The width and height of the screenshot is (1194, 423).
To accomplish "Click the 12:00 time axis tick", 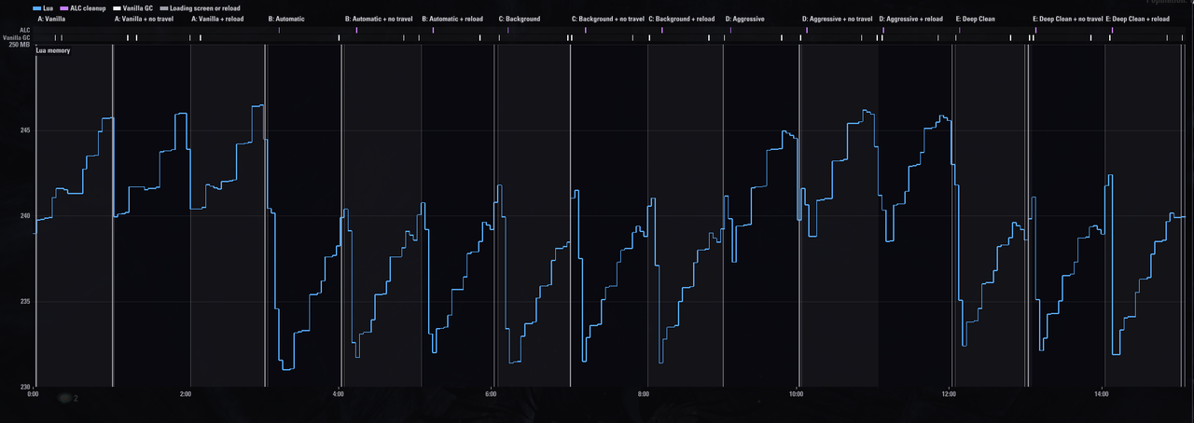I will (x=950, y=394).
